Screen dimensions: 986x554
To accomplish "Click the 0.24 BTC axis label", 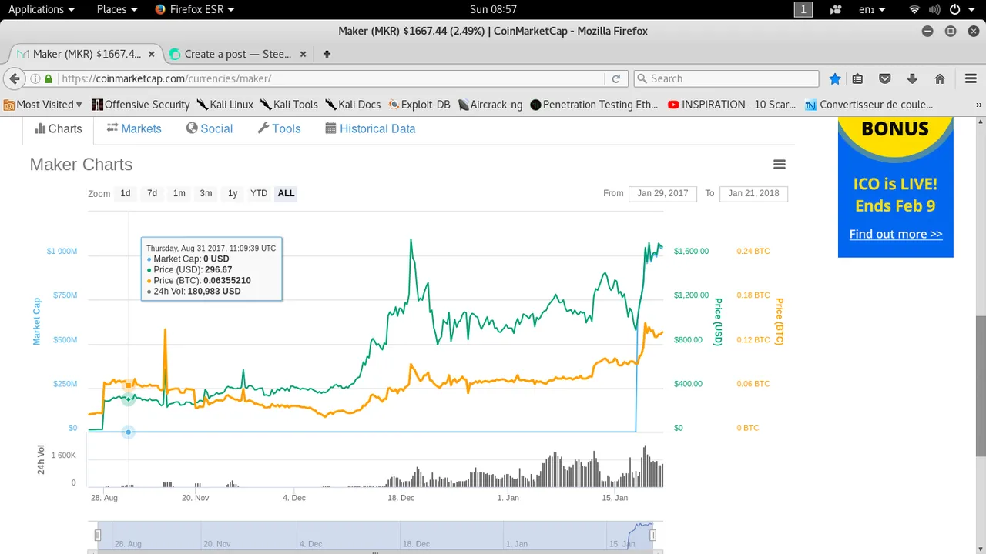I will click(x=753, y=251).
